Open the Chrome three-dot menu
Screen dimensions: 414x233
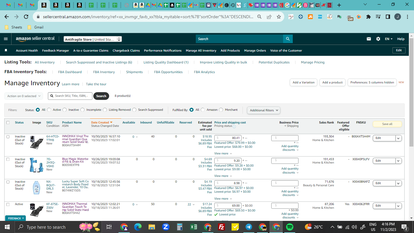click(x=407, y=17)
